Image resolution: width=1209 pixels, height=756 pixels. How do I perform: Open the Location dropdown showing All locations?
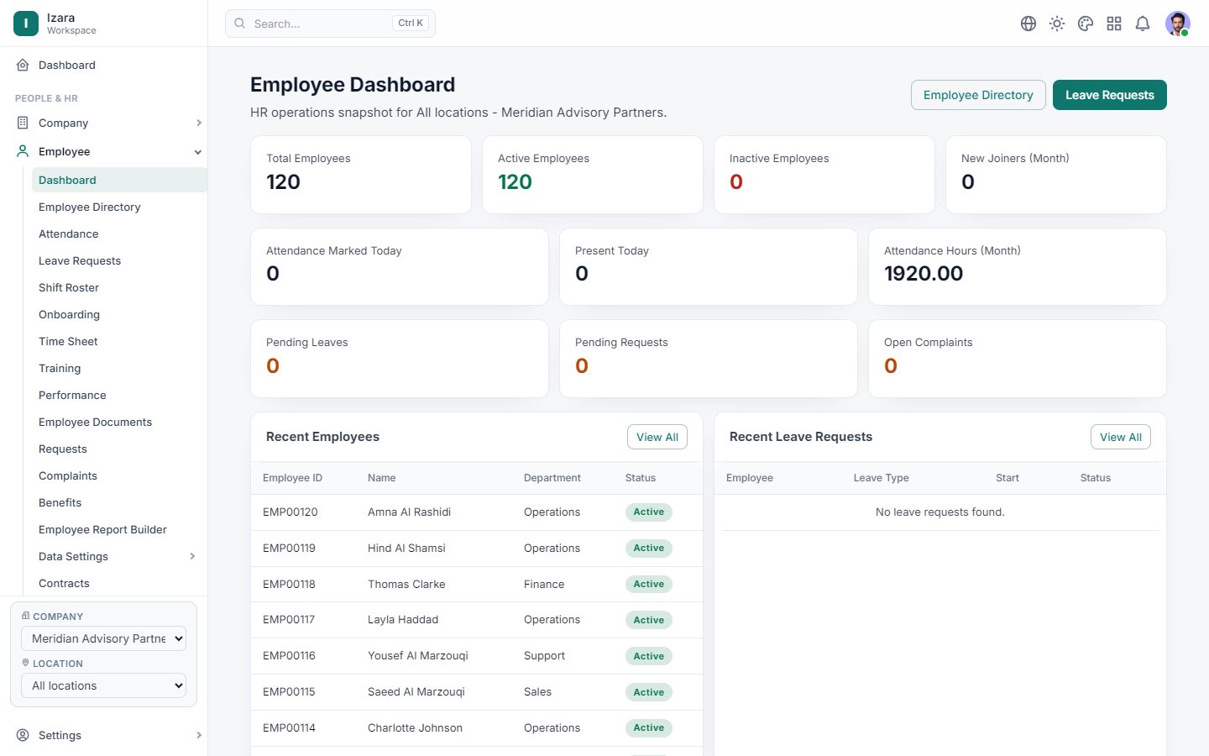(103, 685)
